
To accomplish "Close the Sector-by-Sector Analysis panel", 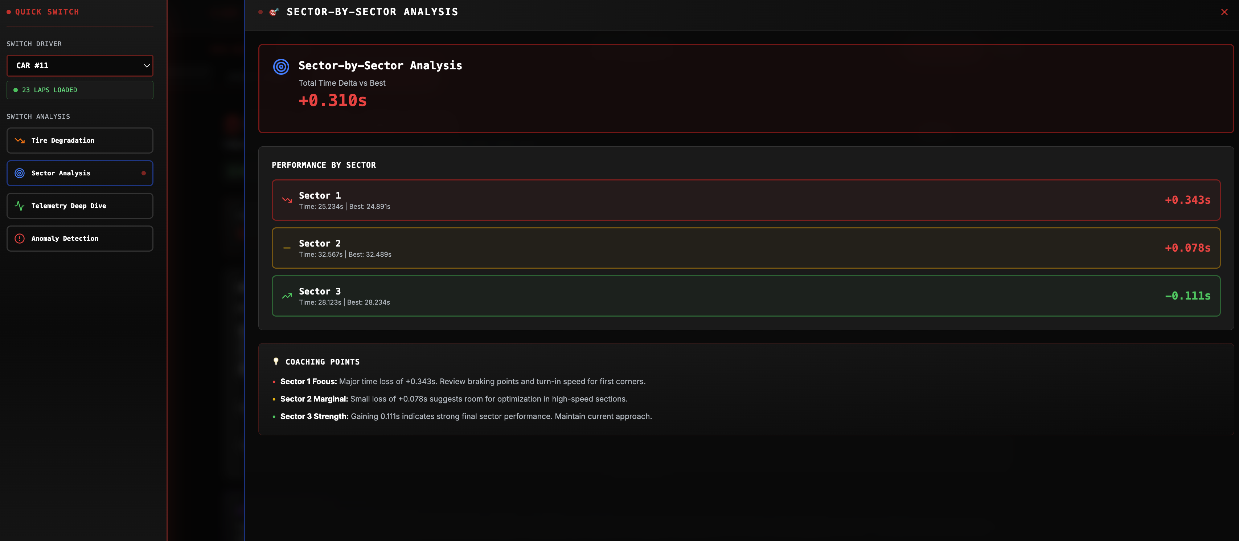I will [1224, 12].
